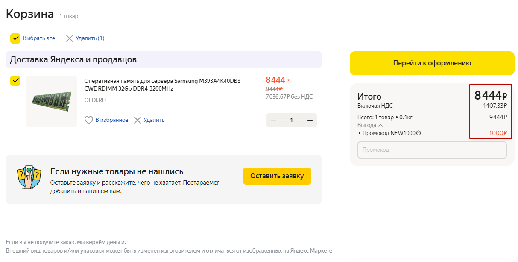Click the X icon beside item's Удалить
This screenshot has width=518, height=262.
138,120
